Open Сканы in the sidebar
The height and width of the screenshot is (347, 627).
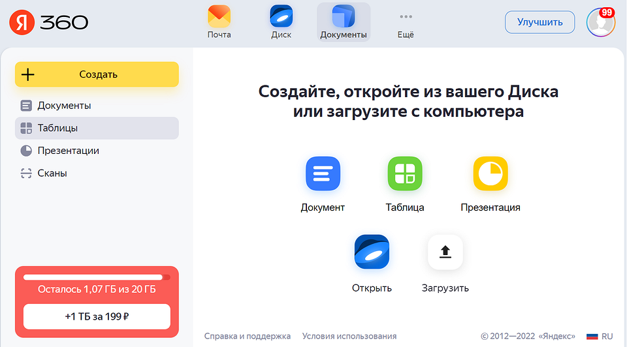[x=97, y=173]
